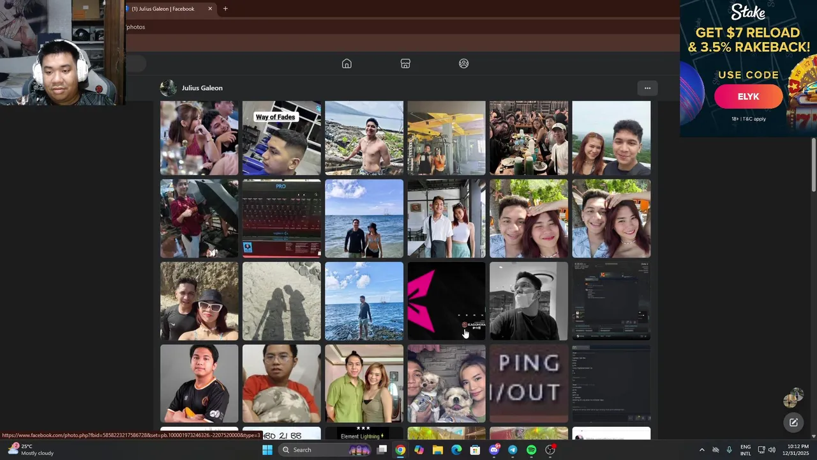Open the couple standing in sea photo
This screenshot has height=460, width=817.
pyautogui.click(x=364, y=218)
